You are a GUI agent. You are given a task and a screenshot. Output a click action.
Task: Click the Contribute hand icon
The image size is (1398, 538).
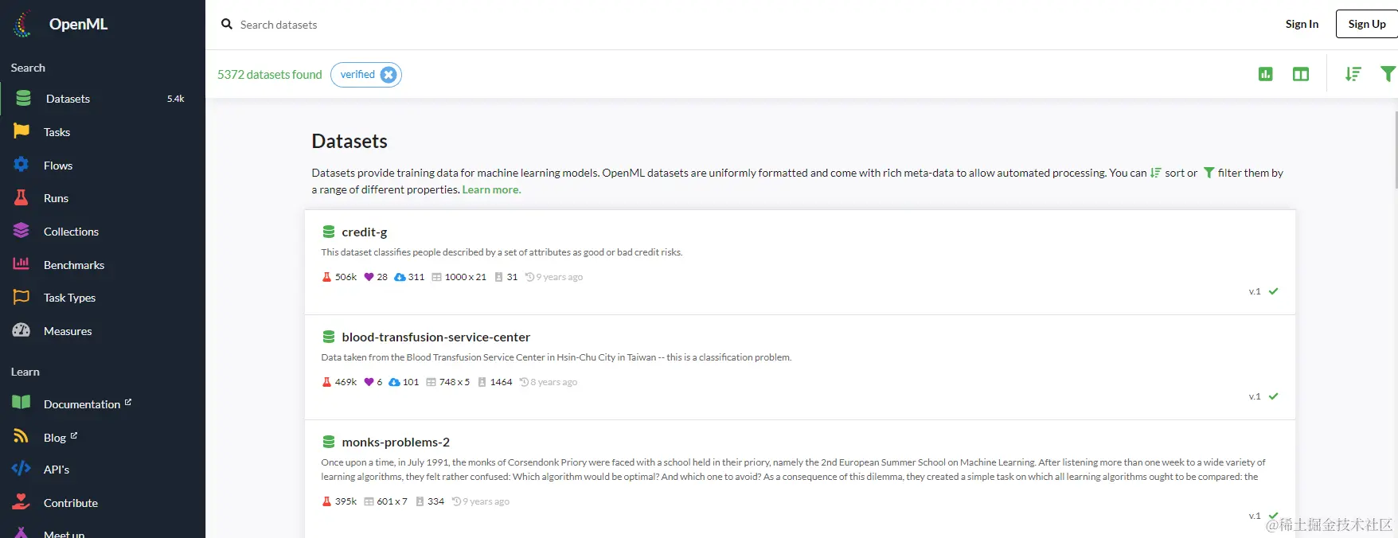point(21,502)
